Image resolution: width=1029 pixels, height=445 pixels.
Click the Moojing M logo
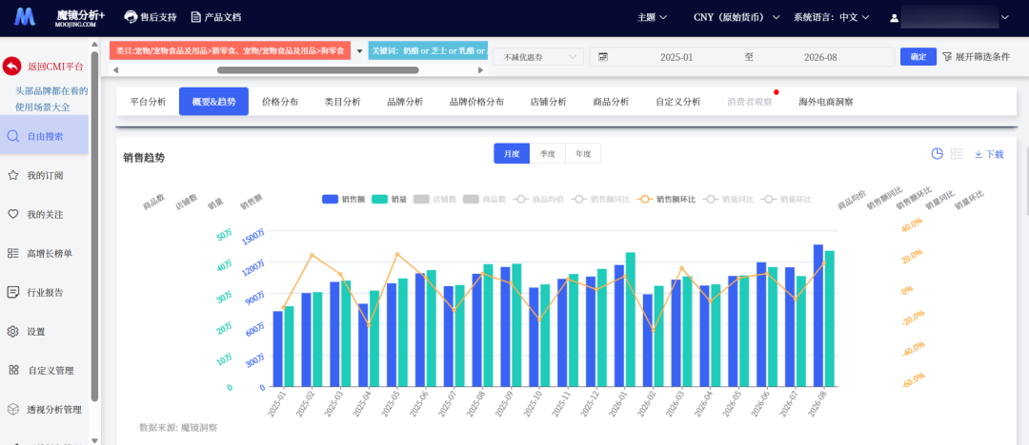coord(24,17)
